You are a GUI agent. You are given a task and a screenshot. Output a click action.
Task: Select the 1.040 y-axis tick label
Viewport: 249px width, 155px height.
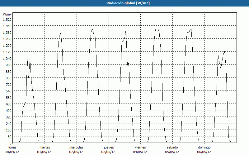tap(7, 58)
